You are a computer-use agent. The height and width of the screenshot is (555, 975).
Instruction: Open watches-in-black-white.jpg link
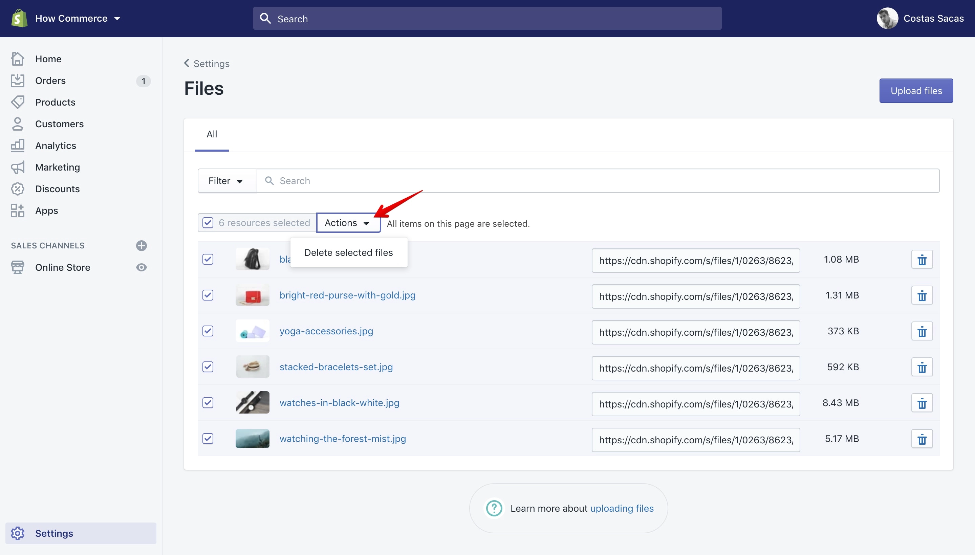click(339, 402)
